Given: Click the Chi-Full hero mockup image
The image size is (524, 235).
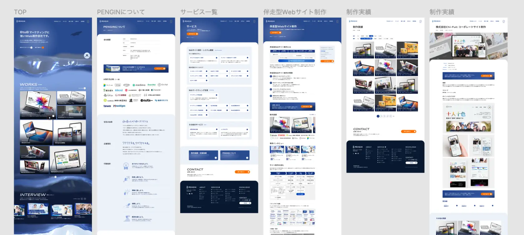Looking at the screenshot, I should pyautogui.click(x=468, y=47).
